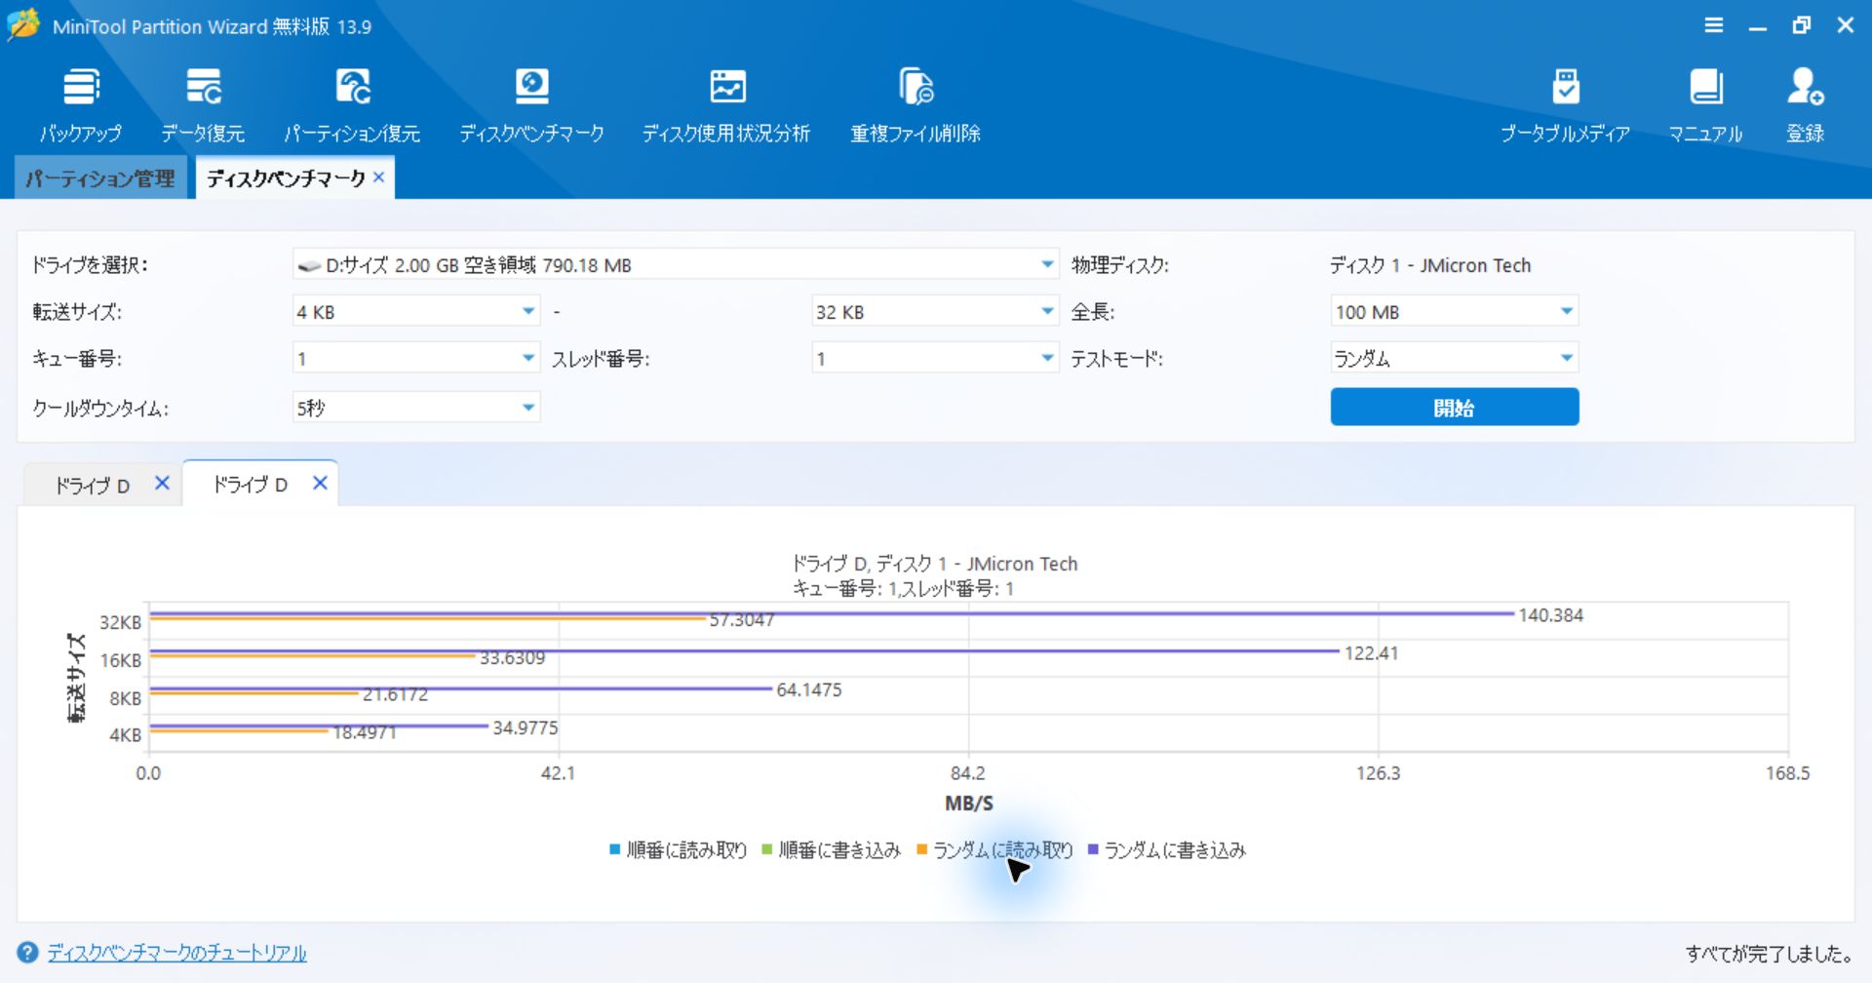Screen dimensions: 1872x983
Task: Click the 64.1475 value label
Action: click(808, 690)
